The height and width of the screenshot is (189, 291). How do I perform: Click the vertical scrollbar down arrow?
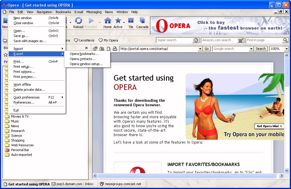[287, 171]
